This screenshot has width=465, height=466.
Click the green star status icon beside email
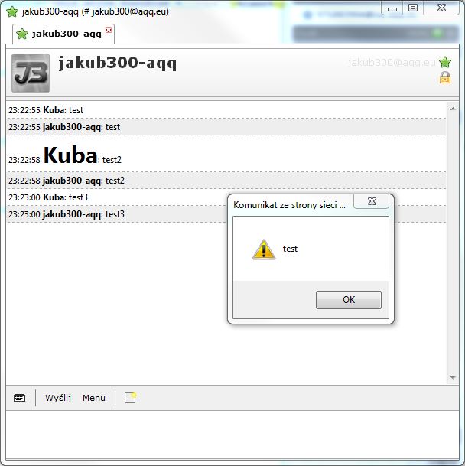pos(445,62)
